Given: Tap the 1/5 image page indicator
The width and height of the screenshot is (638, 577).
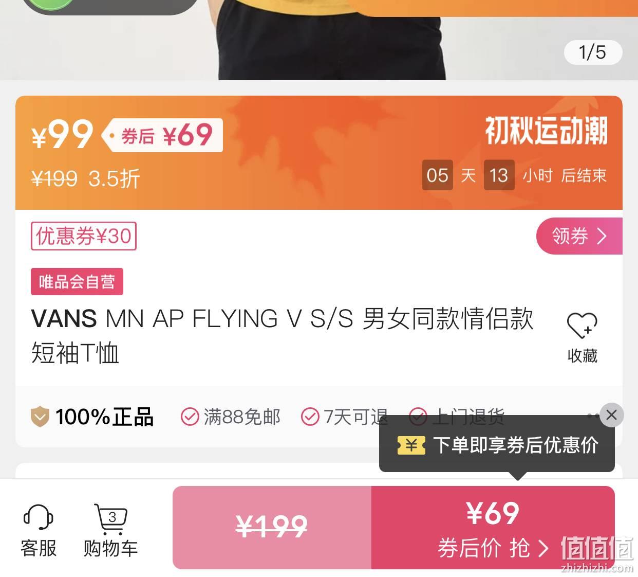Looking at the screenshot, I should click(593, 52).
